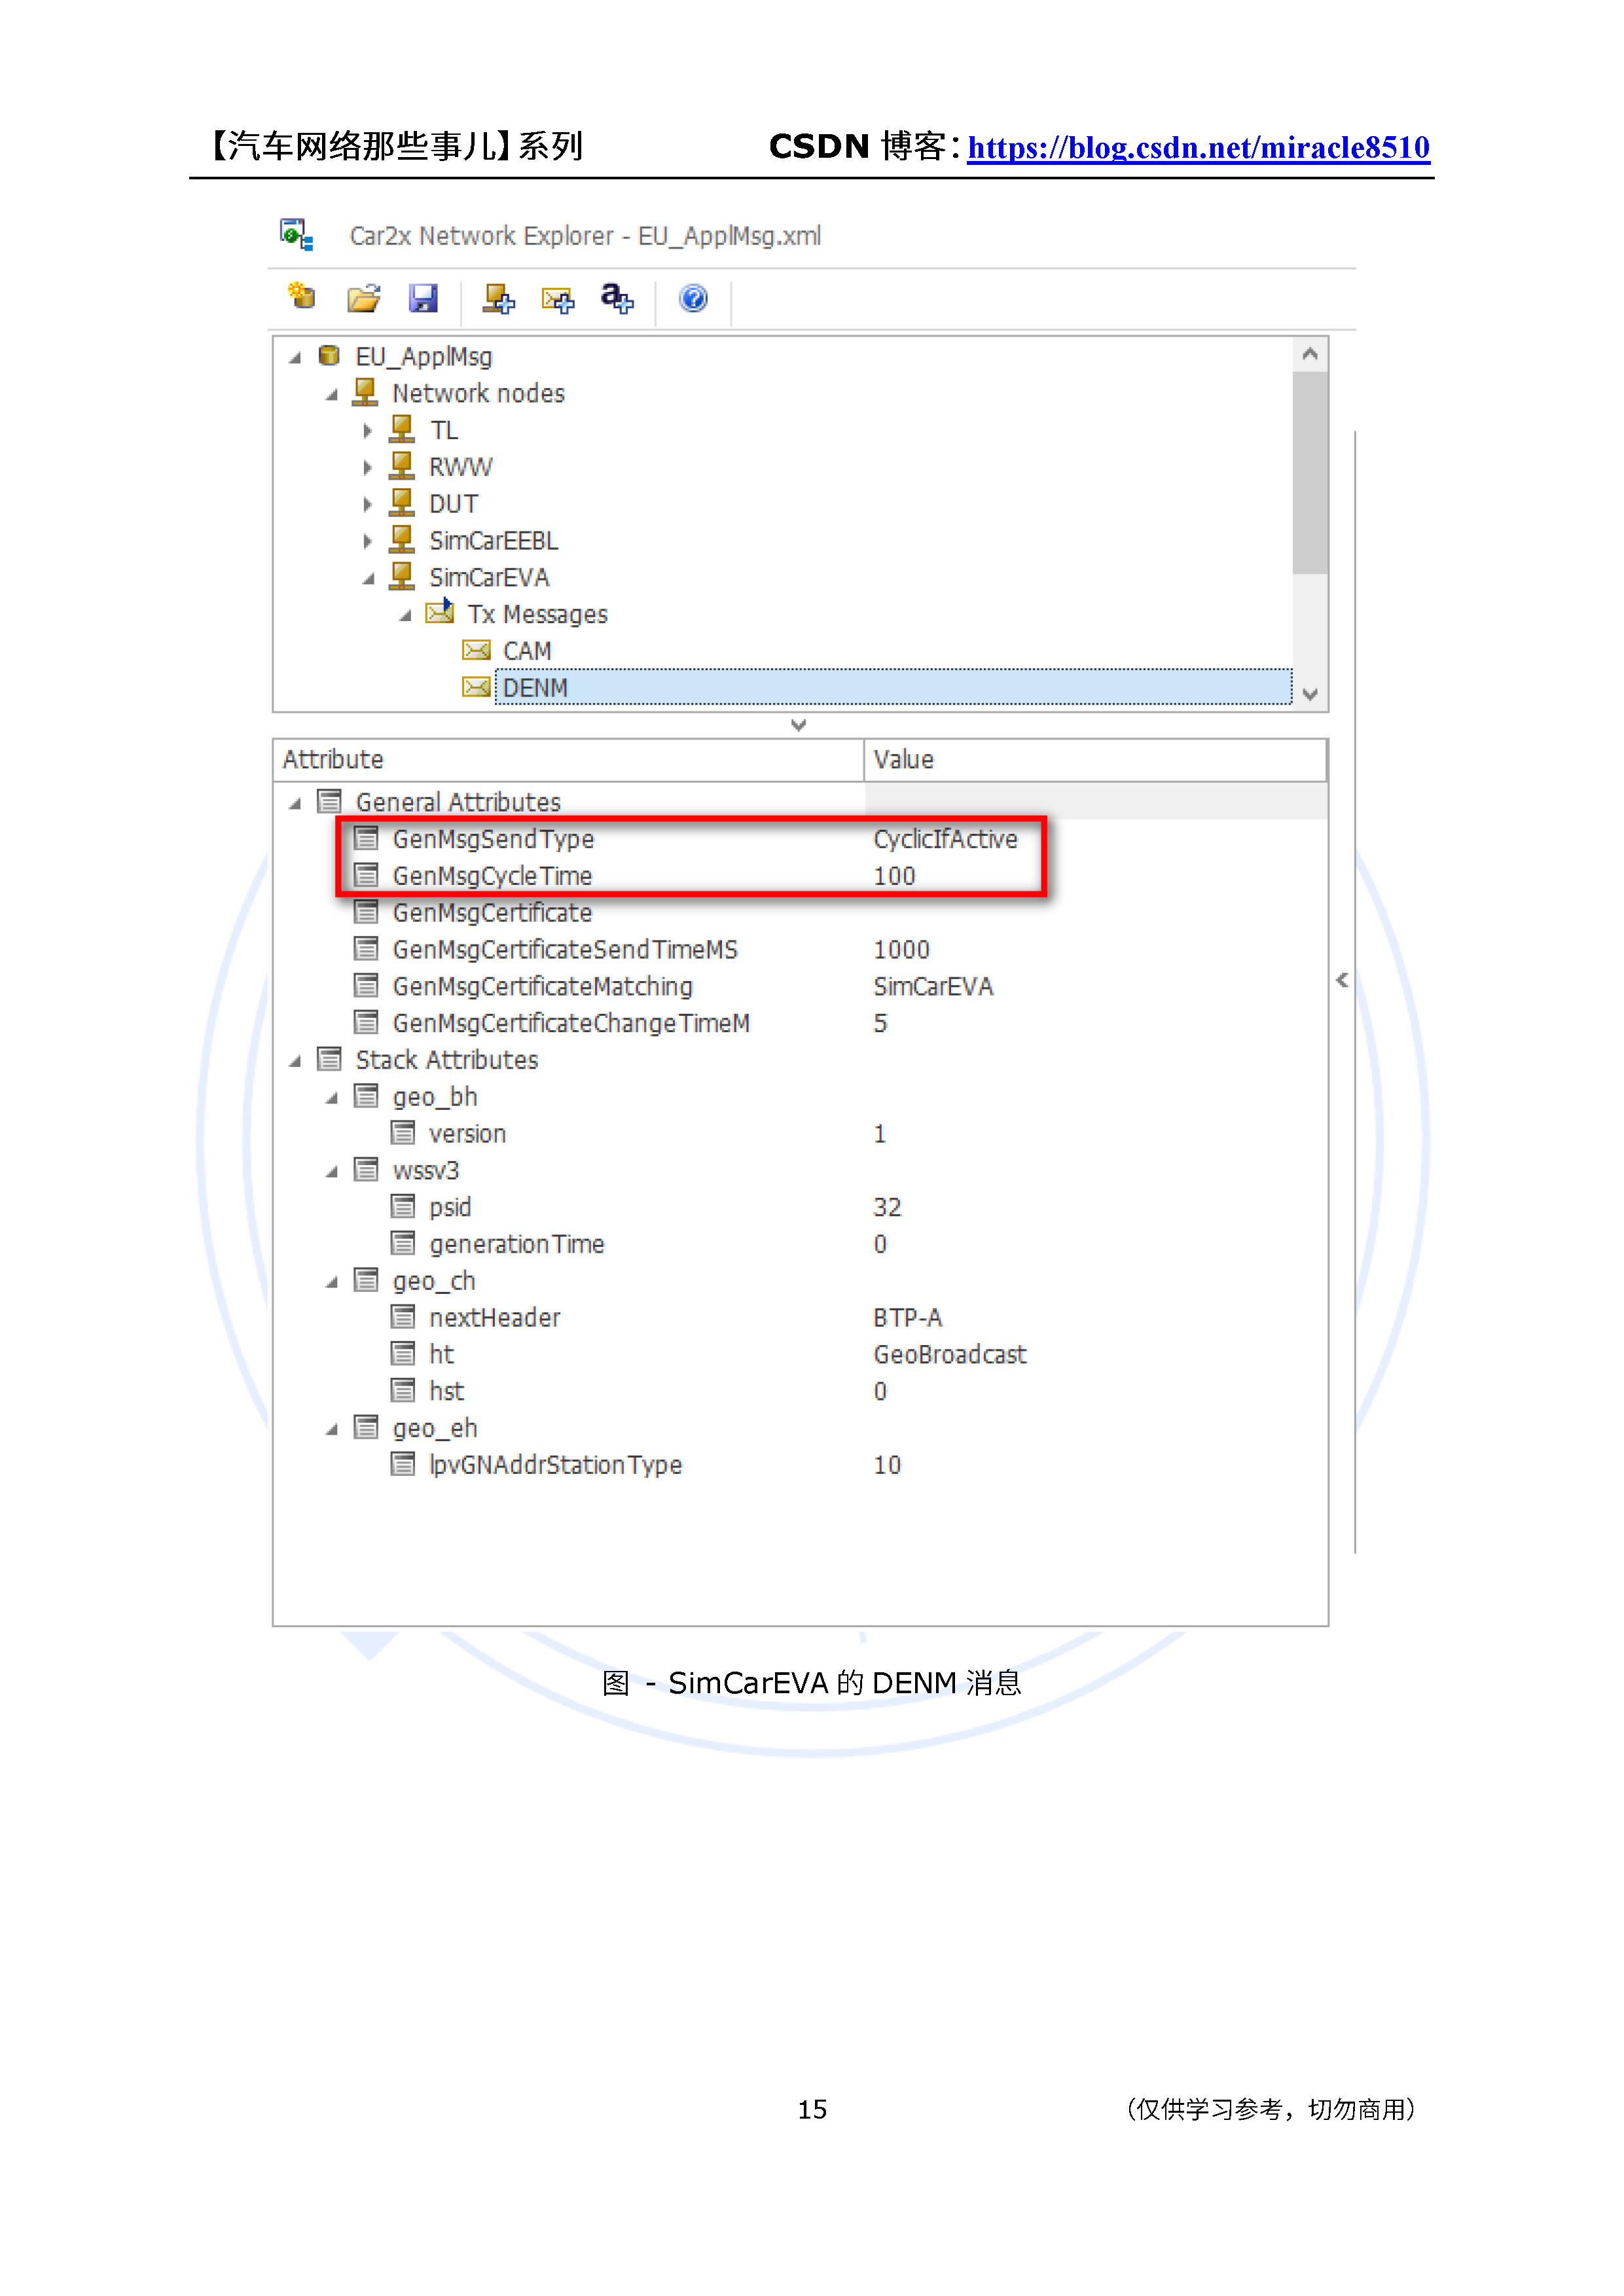1624x2296 pixels.
Task: Click the RWW node icon
Action: coord(402,466)
